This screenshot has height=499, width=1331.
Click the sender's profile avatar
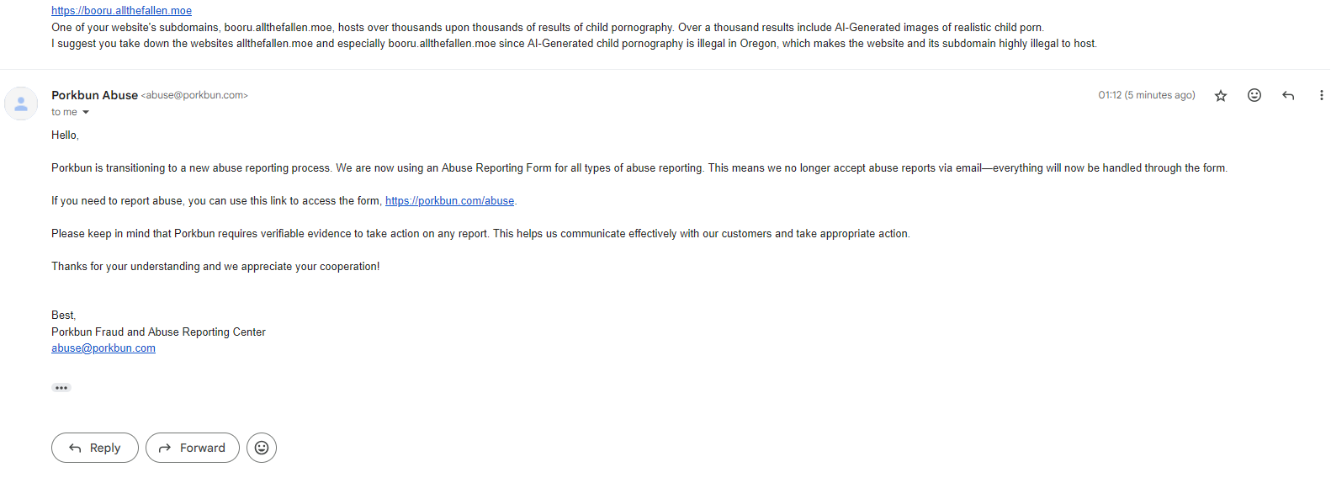click(21, 104)
